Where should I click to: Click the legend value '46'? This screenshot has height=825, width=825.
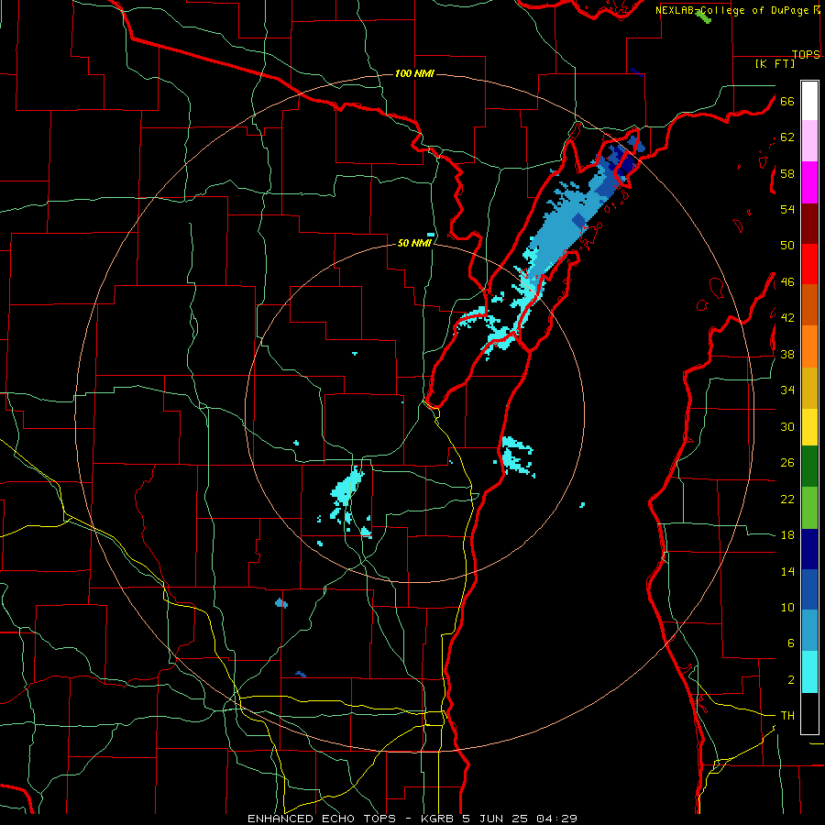(787, 282)
